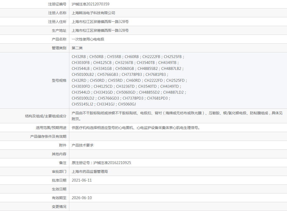287x211 pixels.
Task: Click the 变更情况 label
Action: (59, 207)
